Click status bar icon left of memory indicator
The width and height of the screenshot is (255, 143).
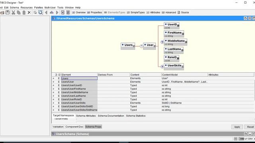[x=235, y=139]
